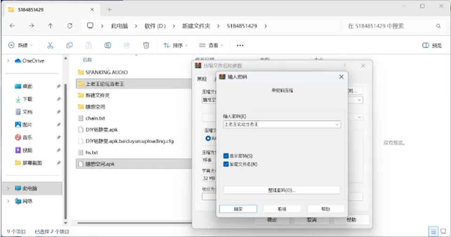Click the Delete trash can icon

click(x=146, y=45)
